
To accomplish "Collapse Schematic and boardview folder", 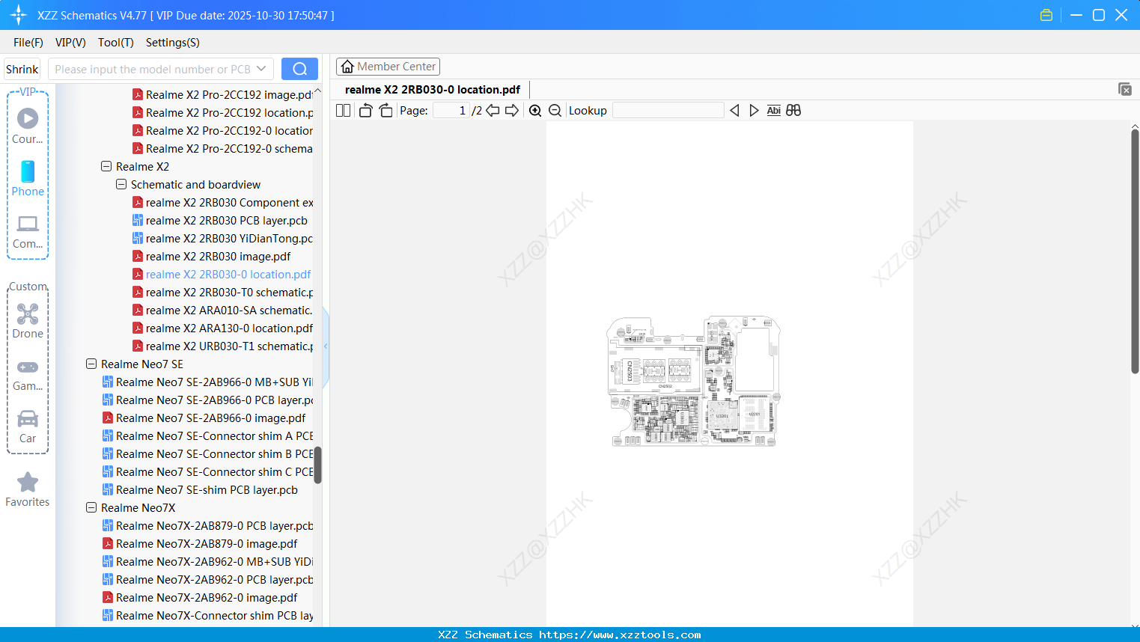I will 121,184.
